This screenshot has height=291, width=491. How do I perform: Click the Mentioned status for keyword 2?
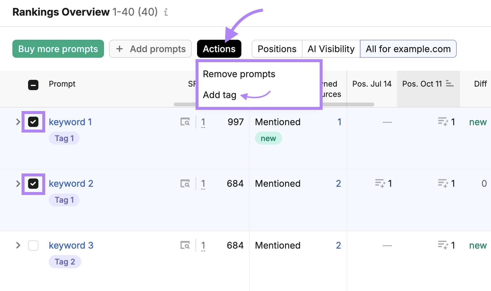point(278,183)
